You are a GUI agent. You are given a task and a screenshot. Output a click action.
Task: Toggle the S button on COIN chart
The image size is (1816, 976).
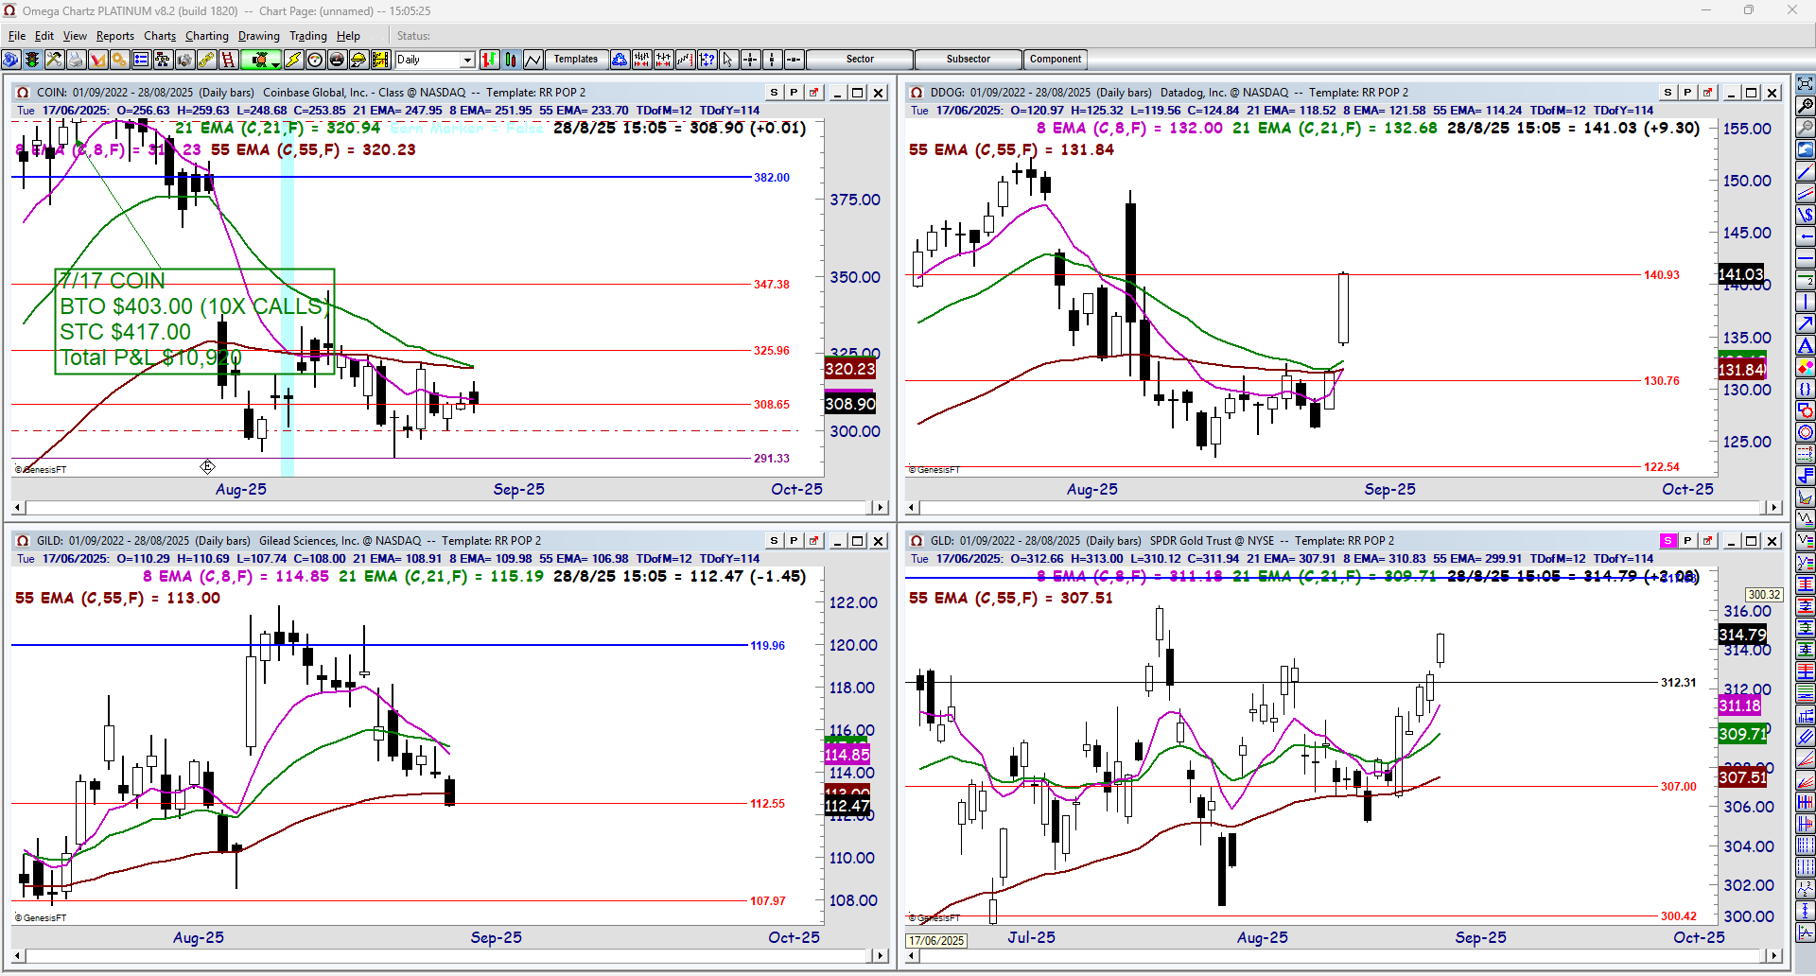[x=775, y=93]
